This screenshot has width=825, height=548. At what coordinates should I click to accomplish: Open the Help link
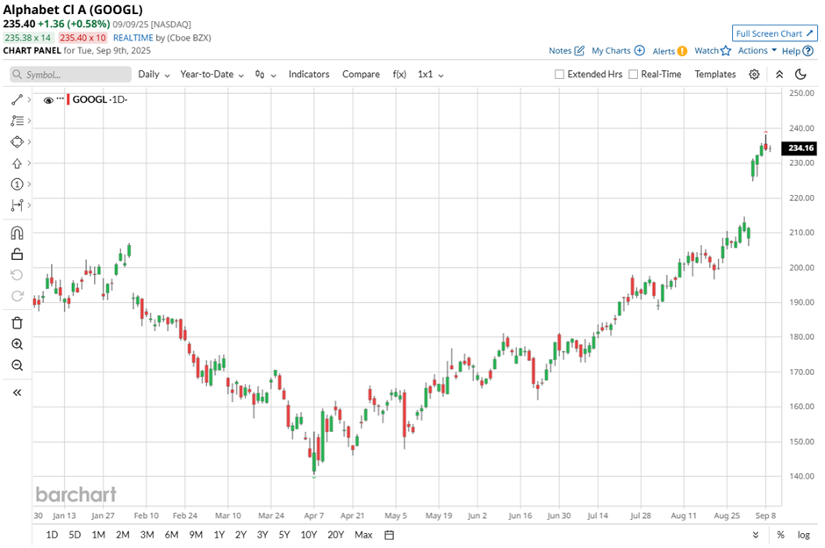pyautogui.click(x=797, y=51)
